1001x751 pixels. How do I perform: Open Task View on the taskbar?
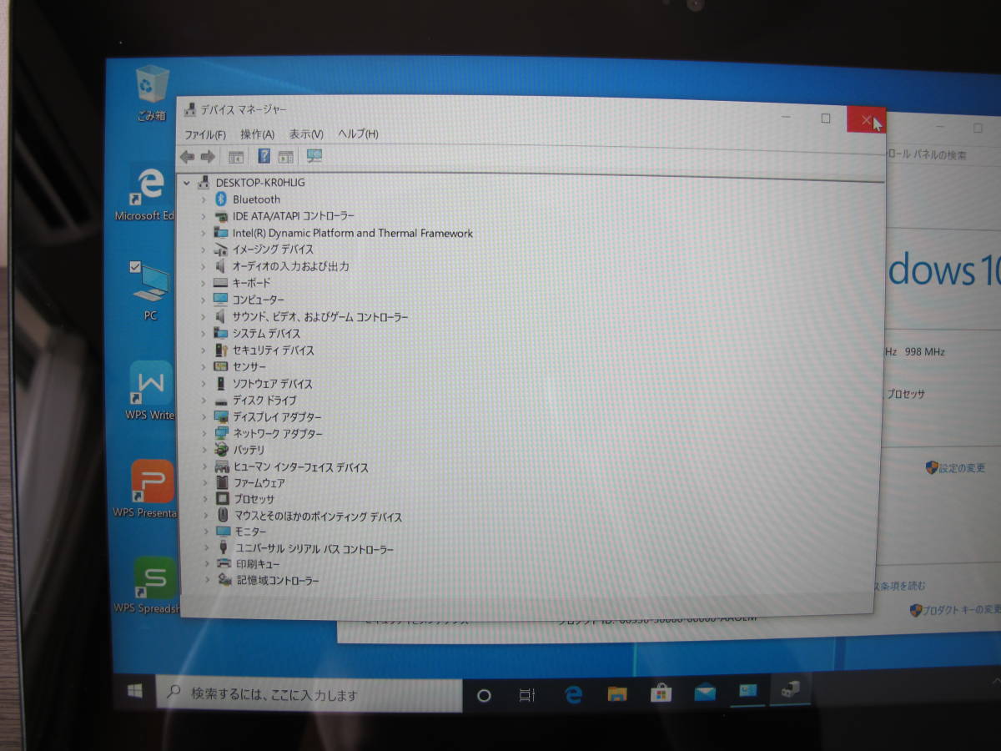point(527,695)
